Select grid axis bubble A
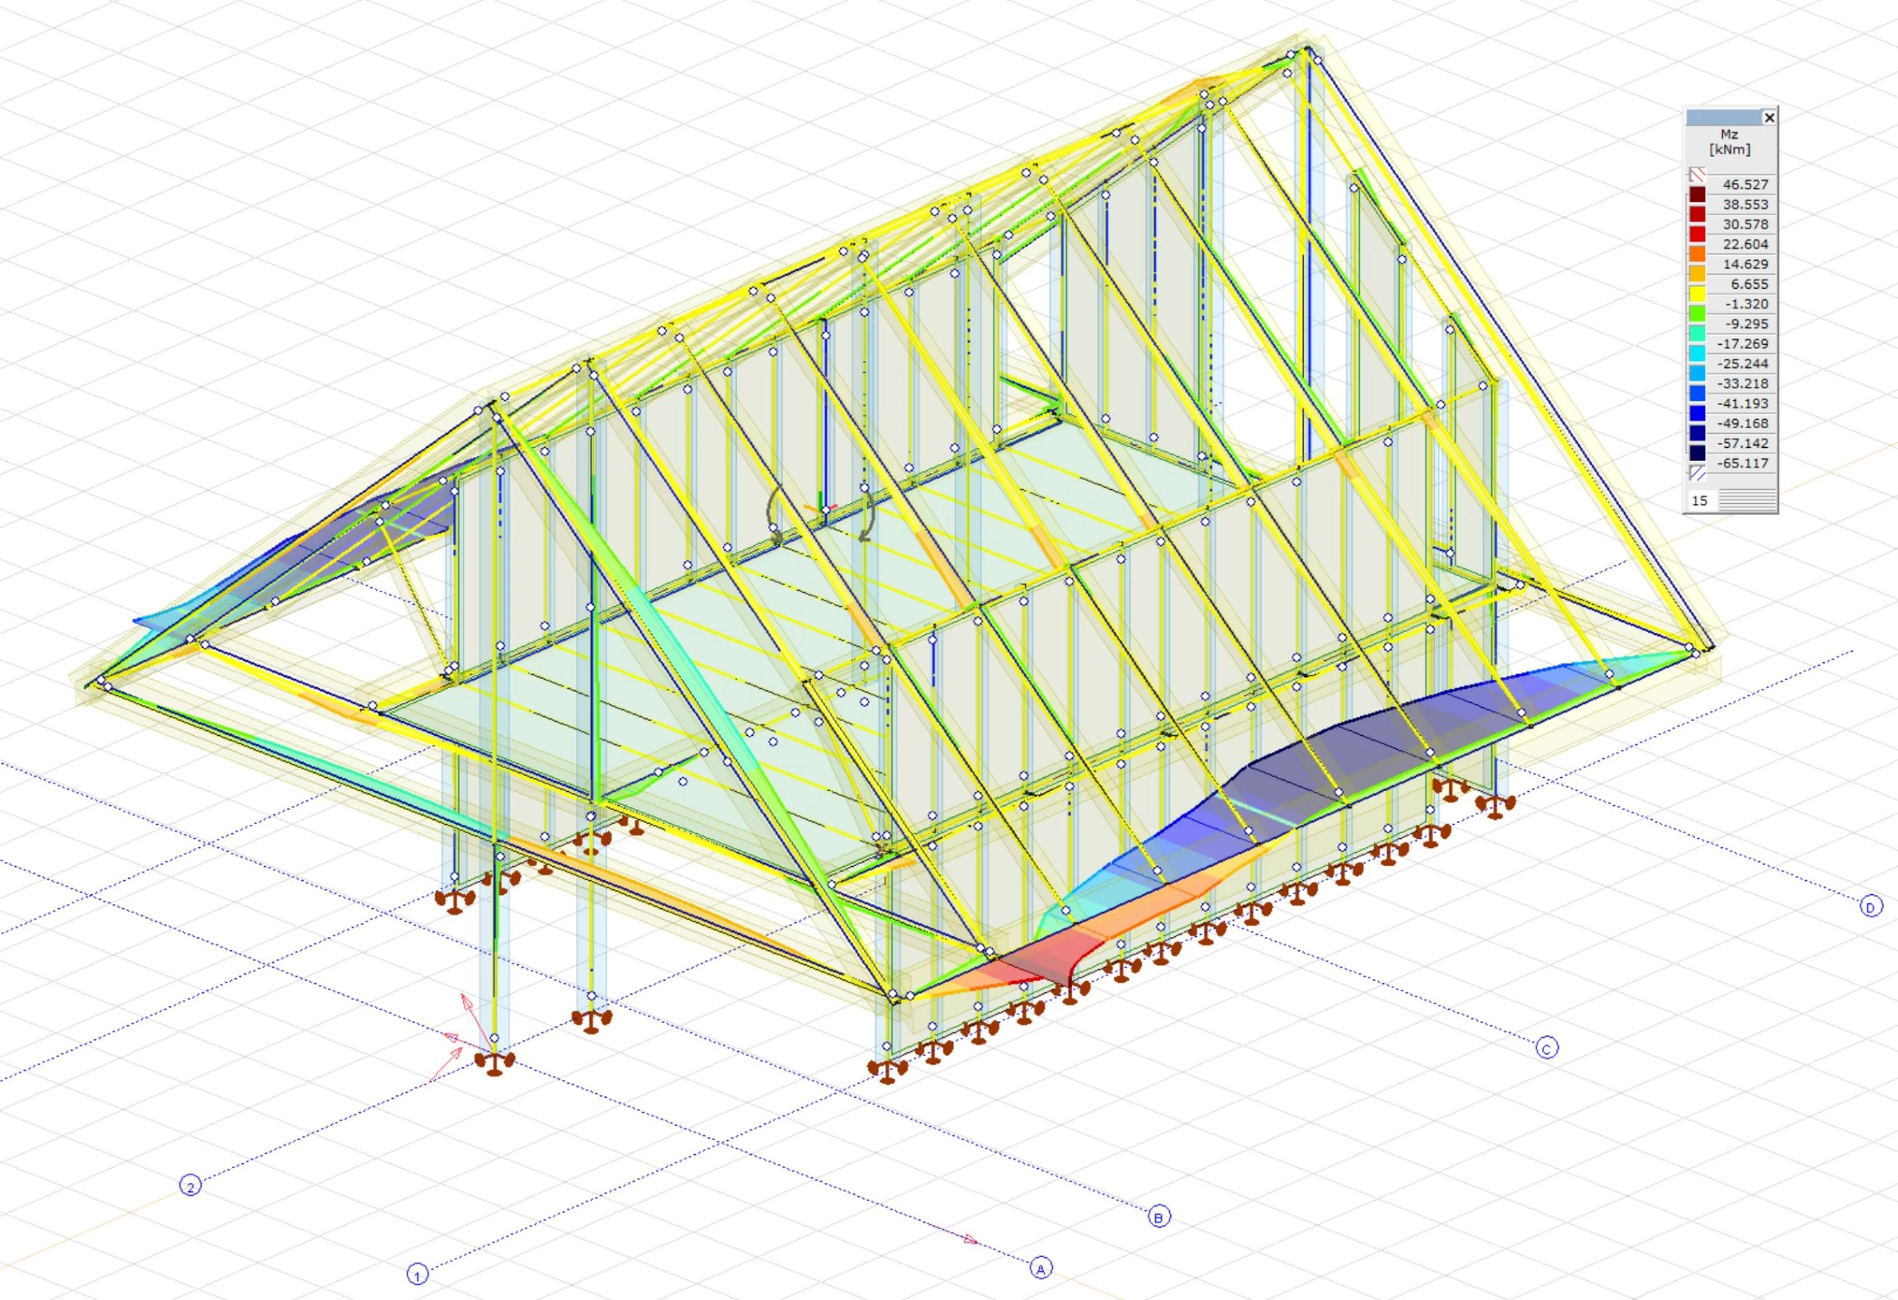 click(1041, 1269)
